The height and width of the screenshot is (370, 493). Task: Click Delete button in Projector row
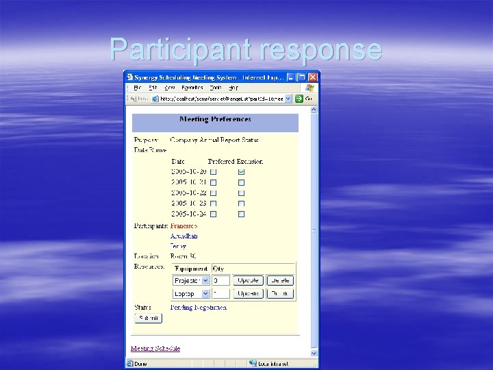[280, 280]
